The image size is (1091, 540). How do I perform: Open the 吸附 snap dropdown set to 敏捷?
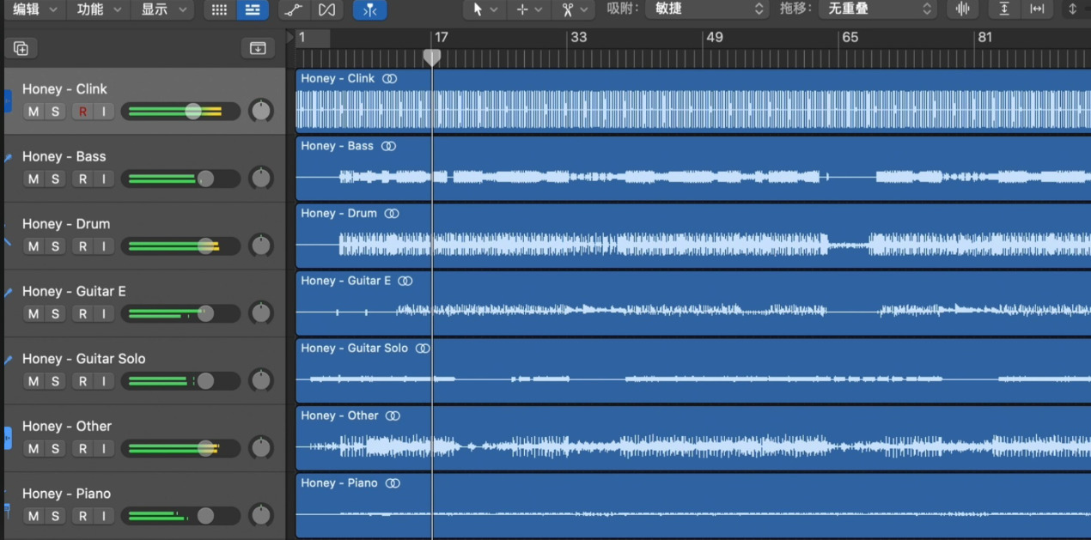pyautogui.click(x=706, y=9)
